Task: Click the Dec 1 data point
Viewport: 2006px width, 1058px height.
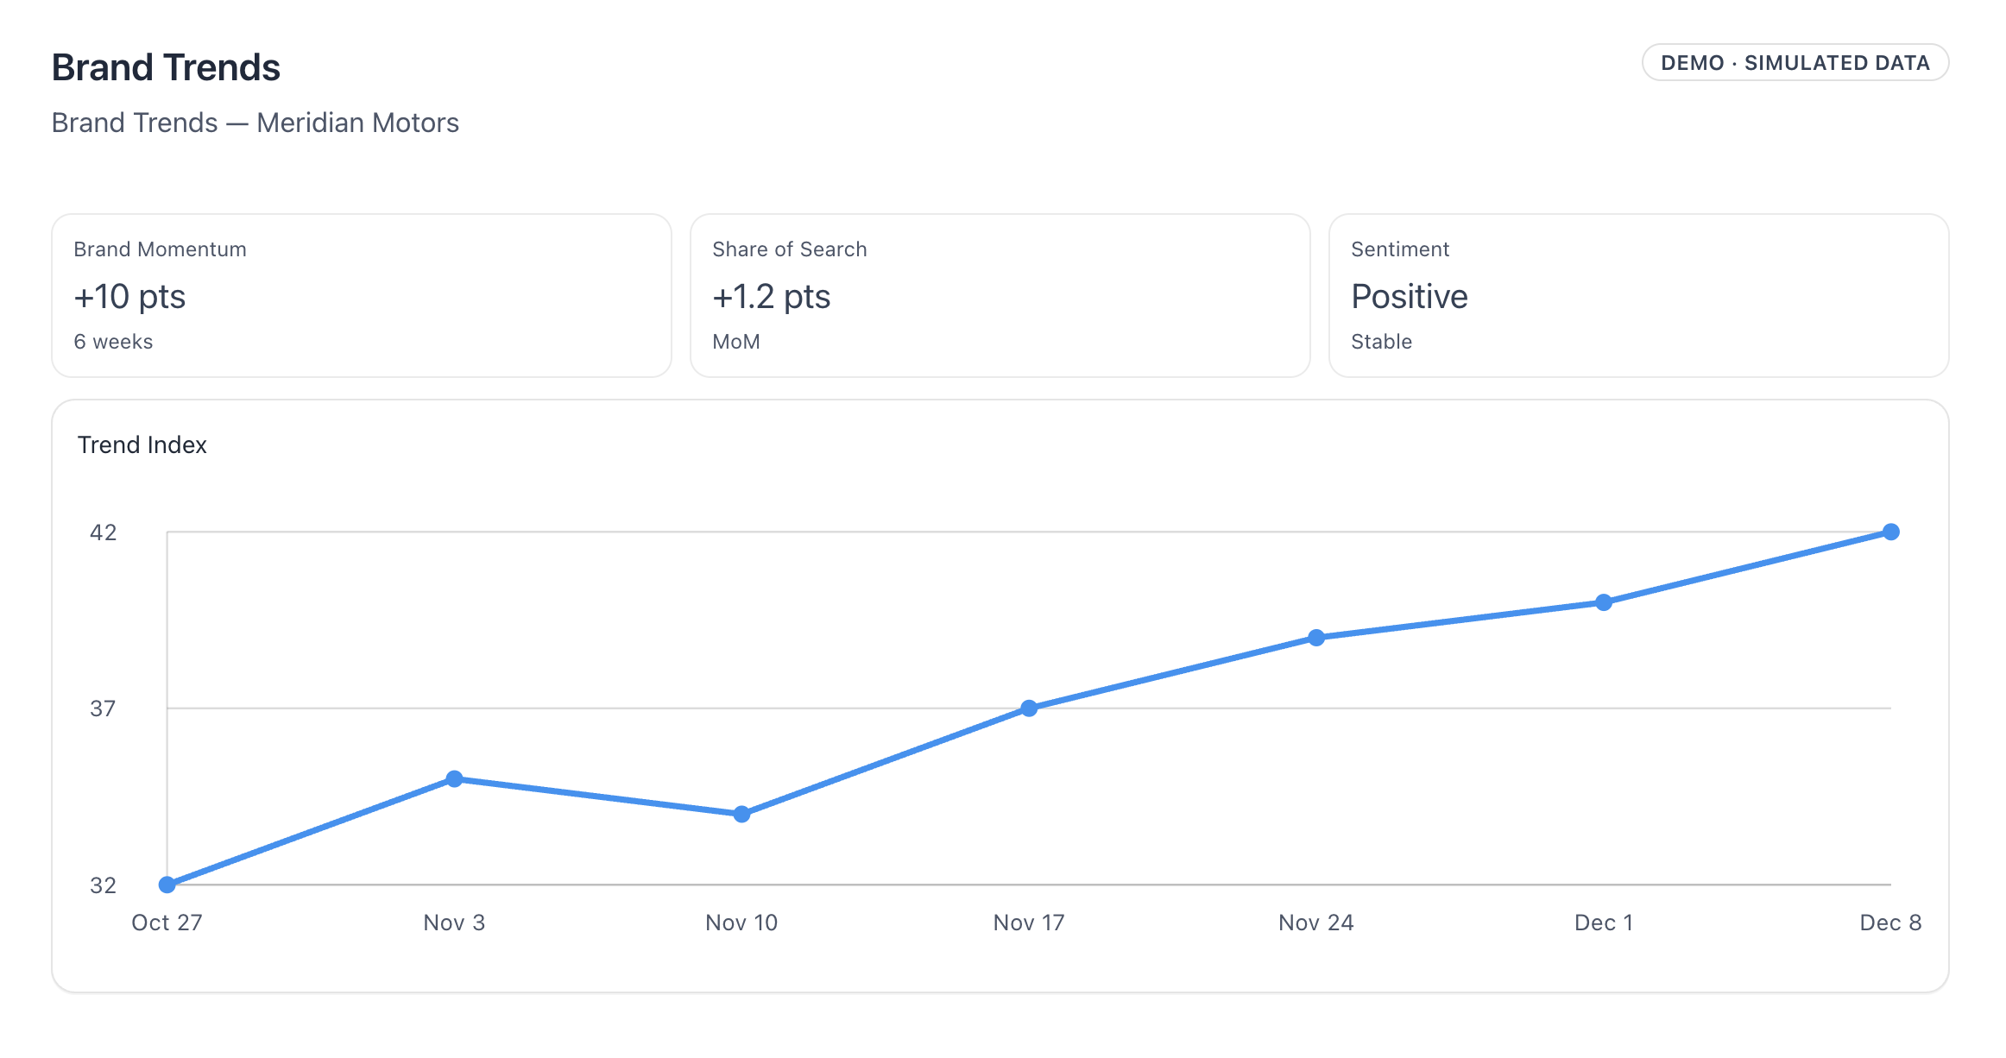Action: (x=1604, y=602)
